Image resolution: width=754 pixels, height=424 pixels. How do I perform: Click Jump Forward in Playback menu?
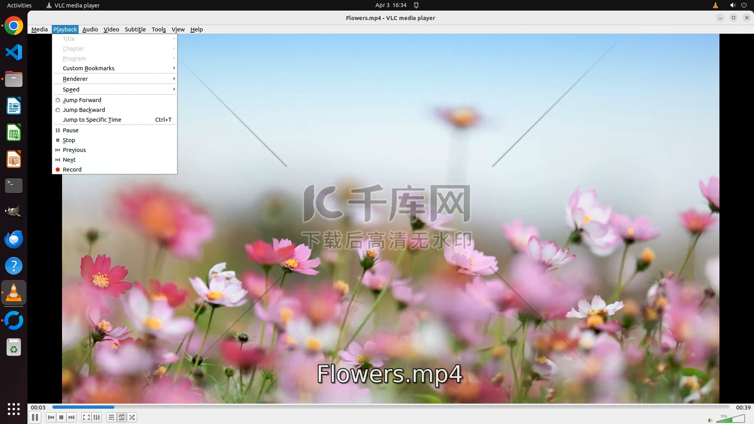pyautogui.click(x=82, y=100)
